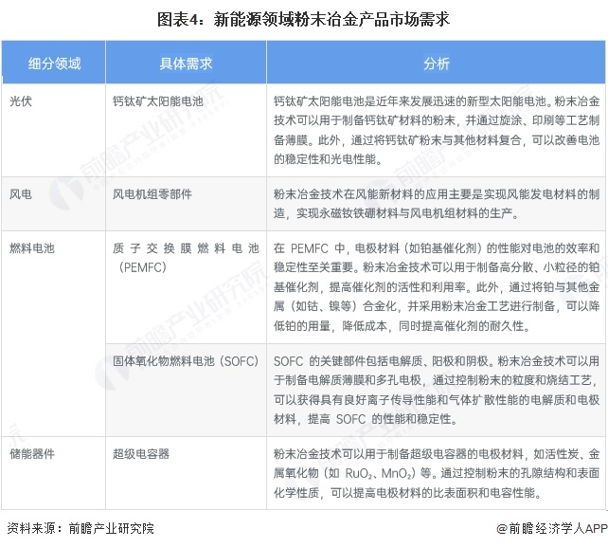Click the 固体氧化物燃料电池 (SOFC) cell
The height and width of the screenshot is (548, 608).
click(x=187, y=390)
